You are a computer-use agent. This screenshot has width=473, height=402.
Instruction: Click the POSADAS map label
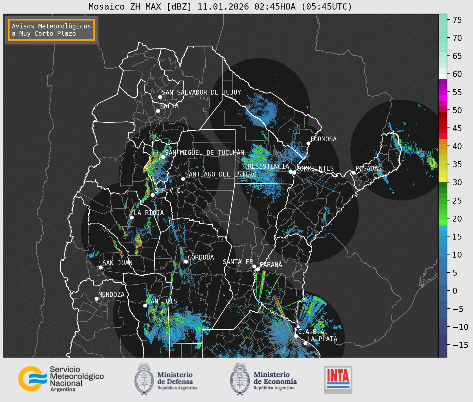(369, 168)
